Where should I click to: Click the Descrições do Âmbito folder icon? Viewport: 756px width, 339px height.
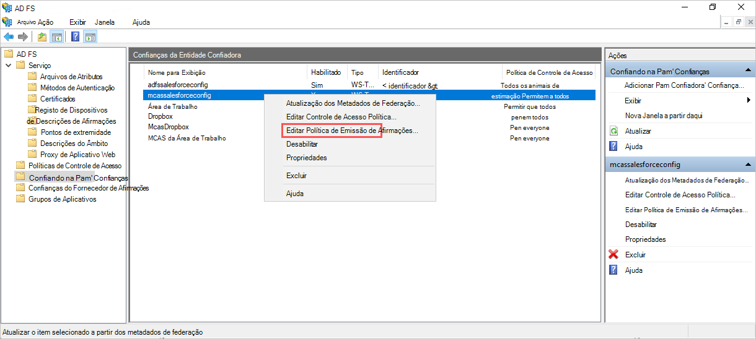(x=32, y=143)
